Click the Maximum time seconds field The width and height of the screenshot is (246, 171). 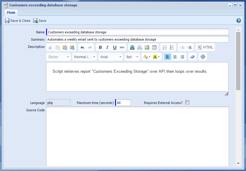pos(123,103)
